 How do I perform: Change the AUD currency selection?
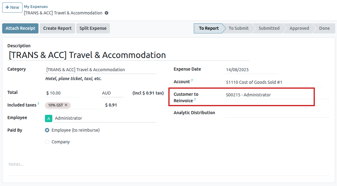tap(112, 93)
